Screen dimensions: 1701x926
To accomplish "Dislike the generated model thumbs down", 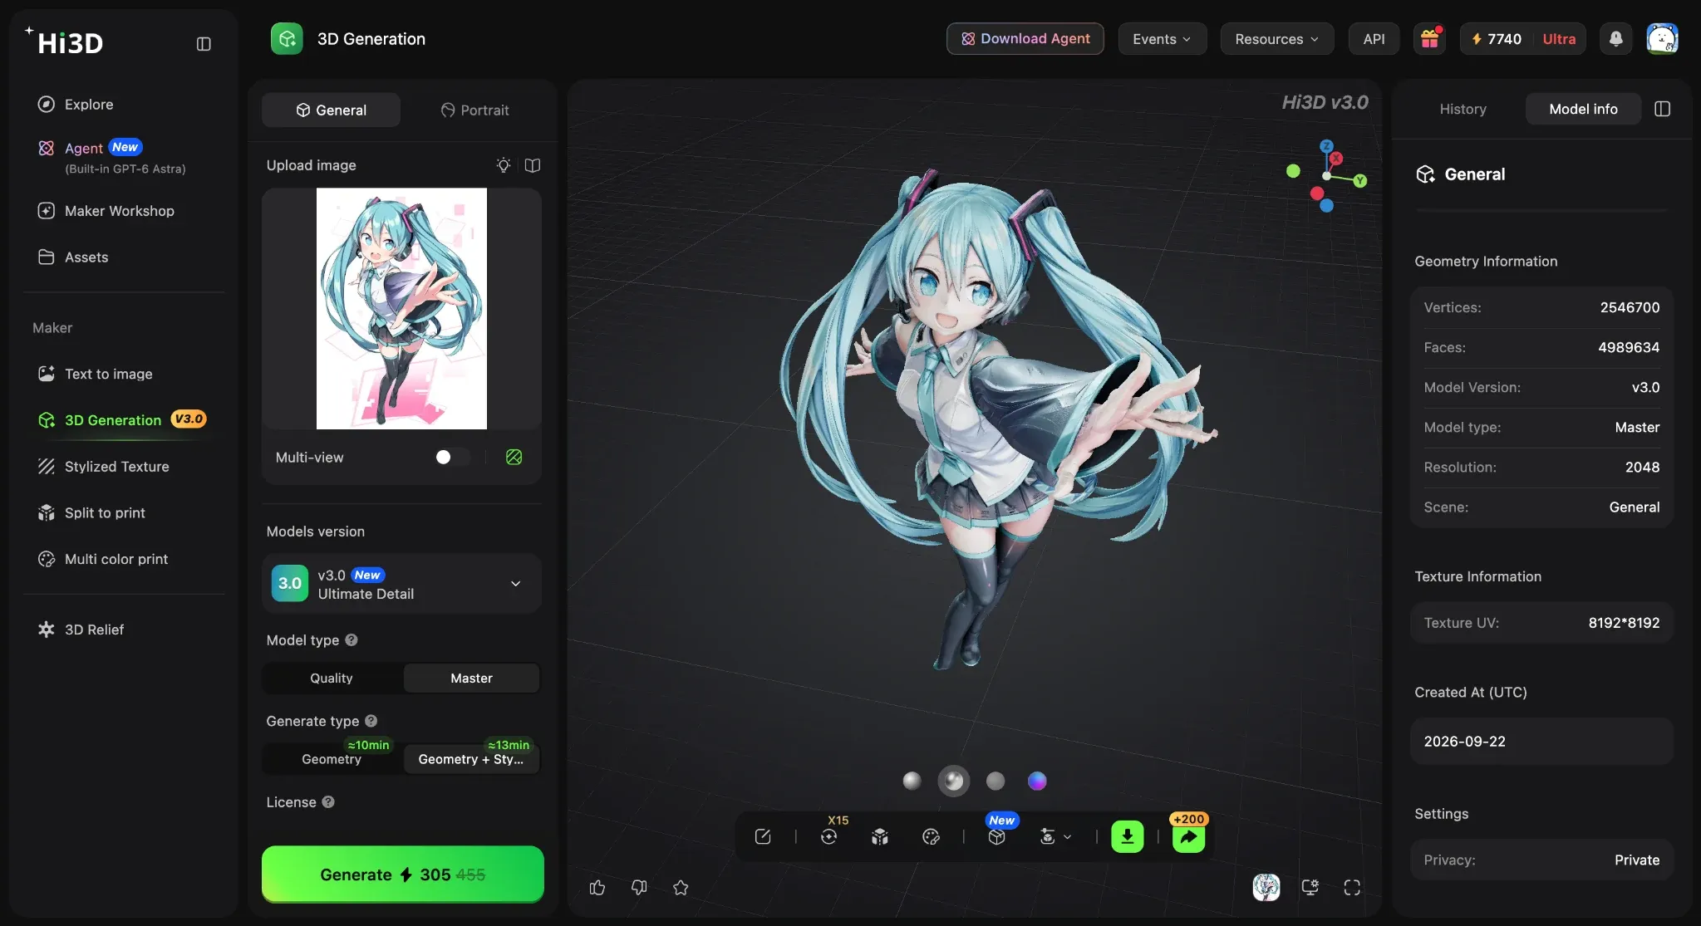I will click(x=639, y=888).
